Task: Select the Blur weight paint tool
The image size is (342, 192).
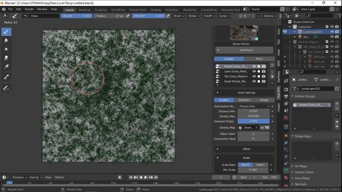Action: point(6,41)
